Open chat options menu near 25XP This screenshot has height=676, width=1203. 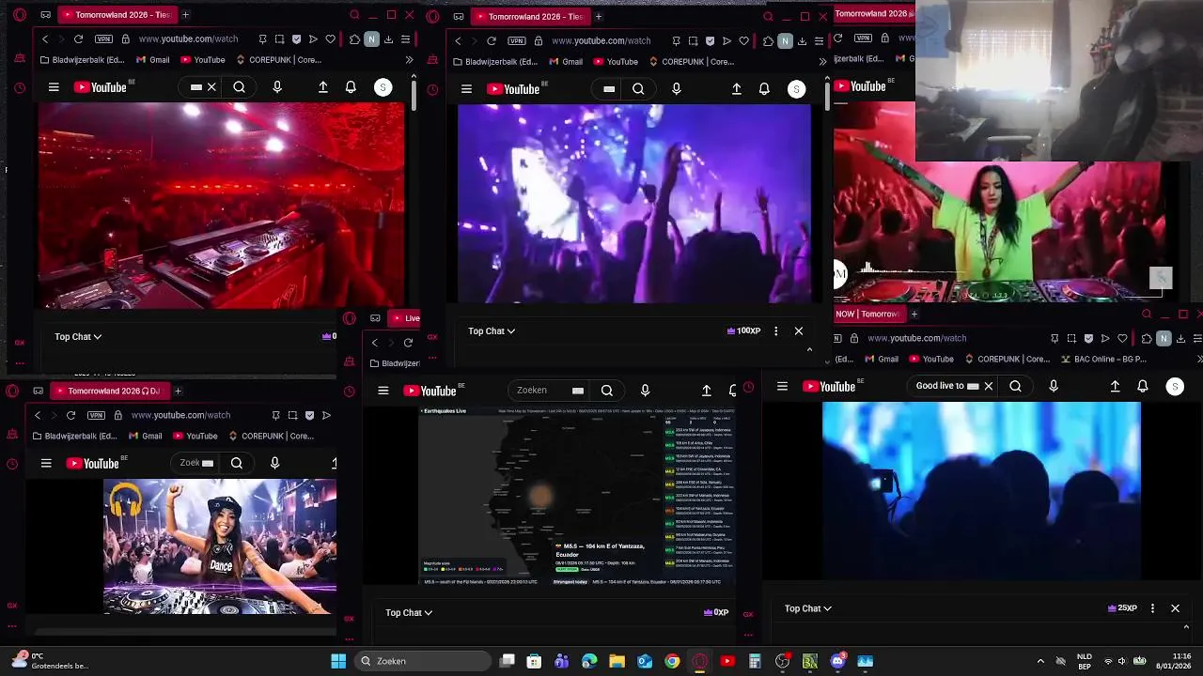[x=1152, y=608]
